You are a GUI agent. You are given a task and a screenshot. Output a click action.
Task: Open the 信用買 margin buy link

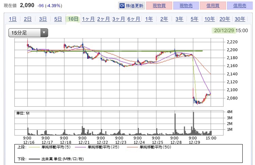tap(213, 6)
